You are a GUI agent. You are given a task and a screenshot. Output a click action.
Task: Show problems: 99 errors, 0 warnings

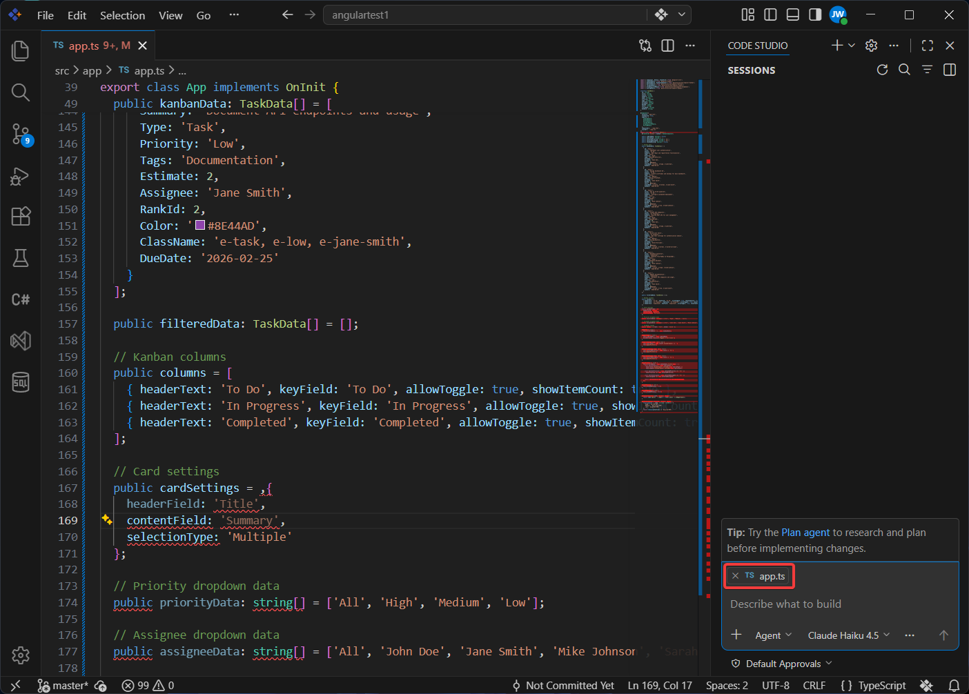tap(148, 686)
